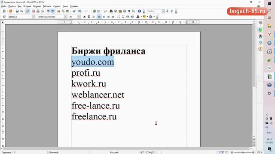
Task: Set Align Right paragraph alignment
Action: pos(108,17)
